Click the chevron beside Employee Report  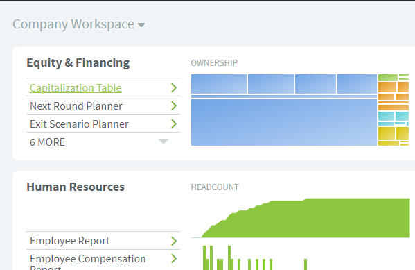click(174, 241)
